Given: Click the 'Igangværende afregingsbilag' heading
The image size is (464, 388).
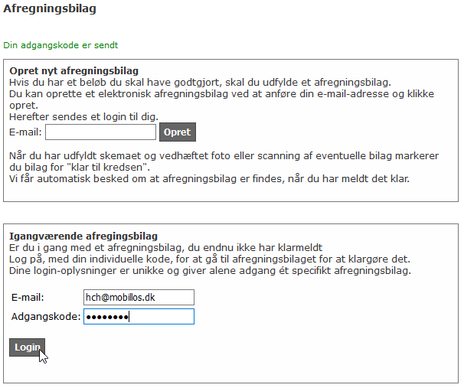Looking at the screenshot, I should 83,236.
